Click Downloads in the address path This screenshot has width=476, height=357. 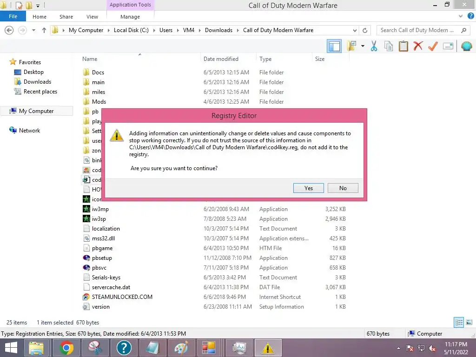click(x=218, y=30)
